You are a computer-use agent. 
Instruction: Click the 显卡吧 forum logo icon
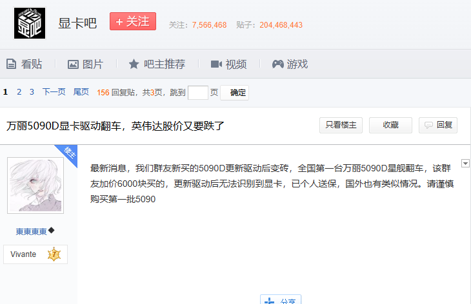30,23
